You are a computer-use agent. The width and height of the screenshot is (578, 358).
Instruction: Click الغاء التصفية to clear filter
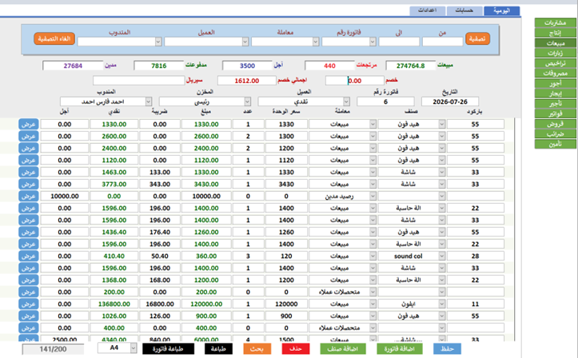pyautogui.click(x=54, y=38)
